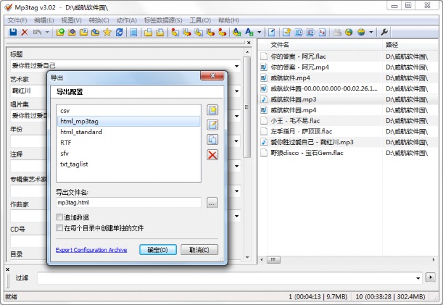Click the file list horizontal scrollbar thumb

[274, 260]
